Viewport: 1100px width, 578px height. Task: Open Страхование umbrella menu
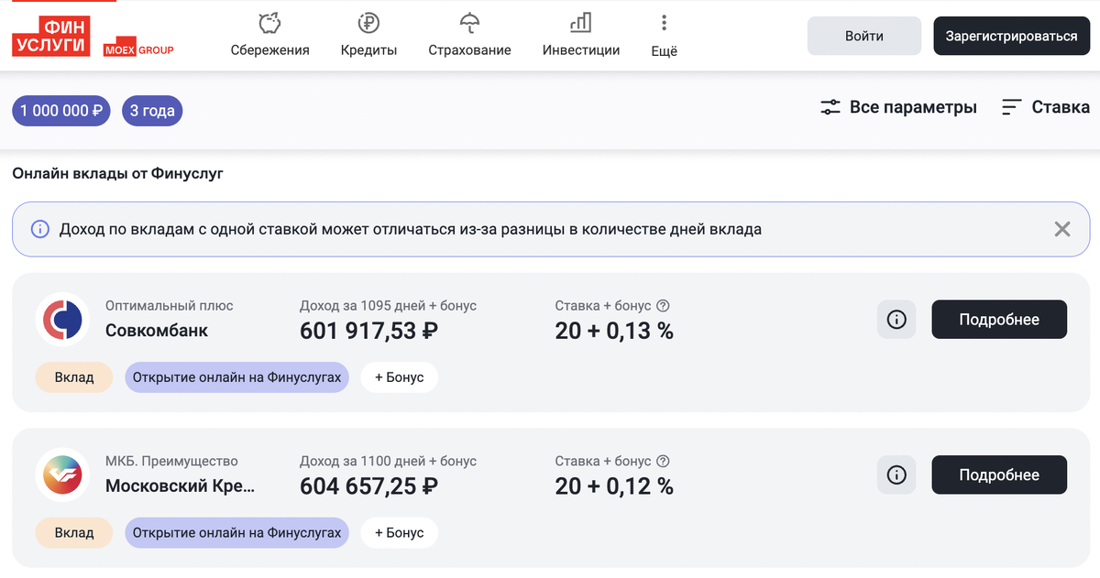point(469,35)
